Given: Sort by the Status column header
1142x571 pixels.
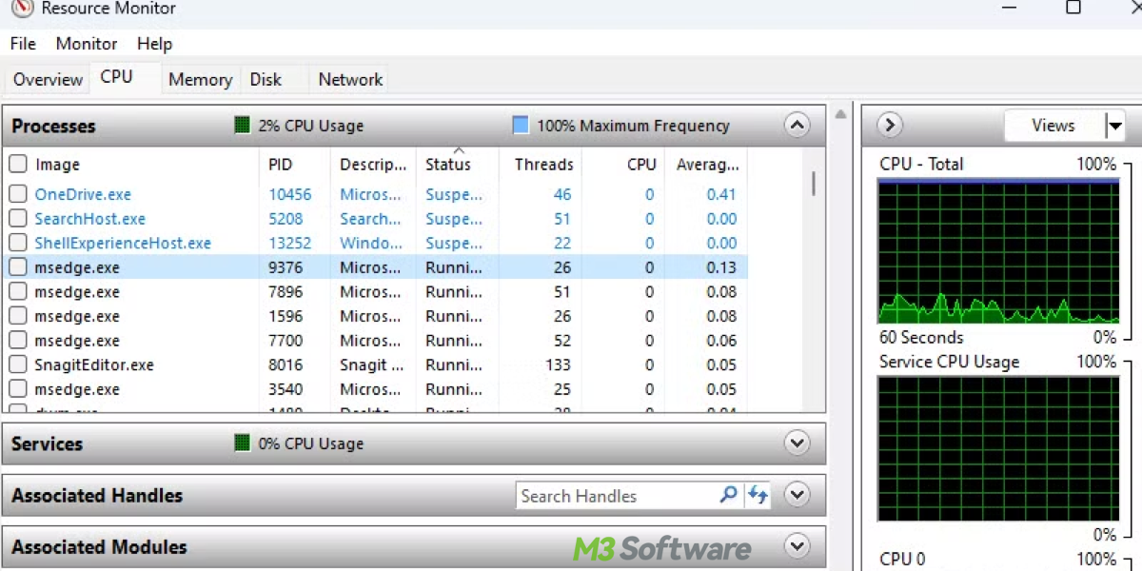Looking at the screenshot, I should click(448, 165).
